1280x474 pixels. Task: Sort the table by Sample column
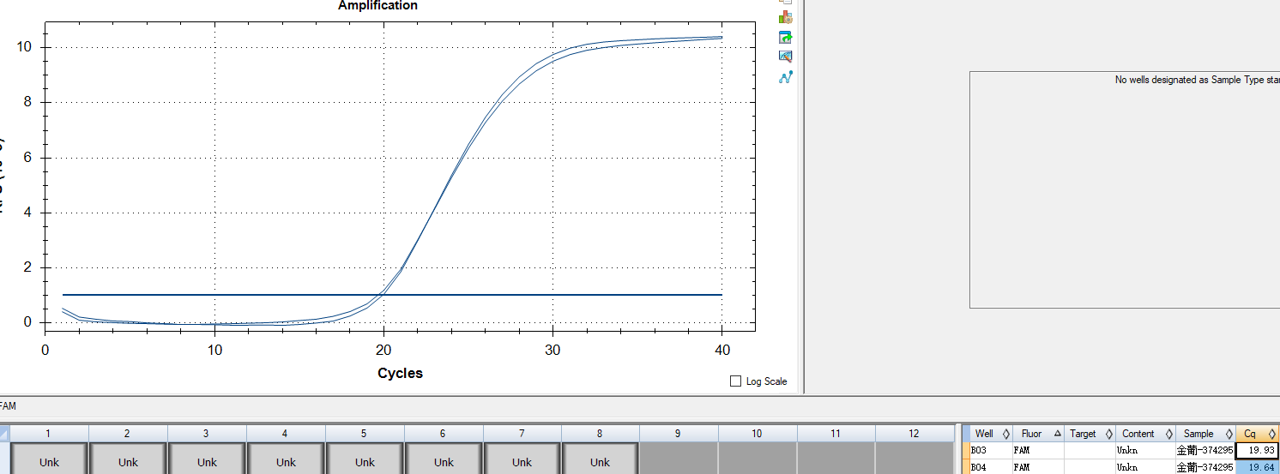[x=1205, y=434]
